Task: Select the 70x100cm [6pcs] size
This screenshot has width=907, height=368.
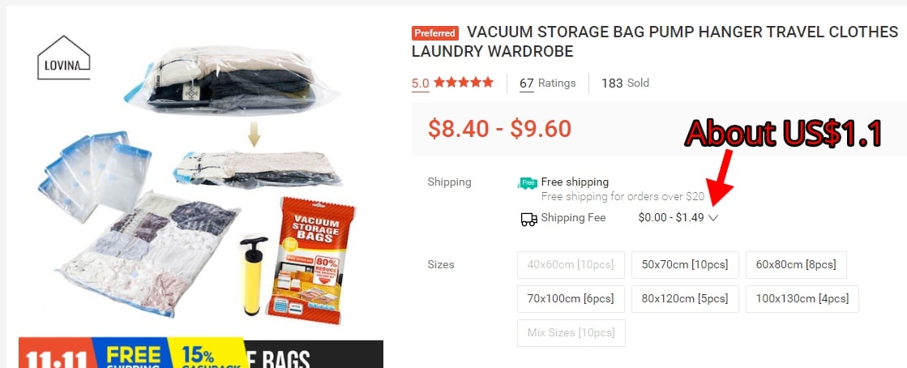Action: click(571, 299)
